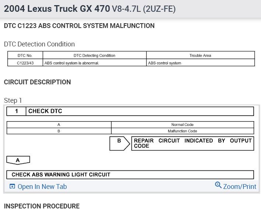This screenshot has height=218, width=261.
Task: Click the Normal Code table cell
Action: pos(182,125)
